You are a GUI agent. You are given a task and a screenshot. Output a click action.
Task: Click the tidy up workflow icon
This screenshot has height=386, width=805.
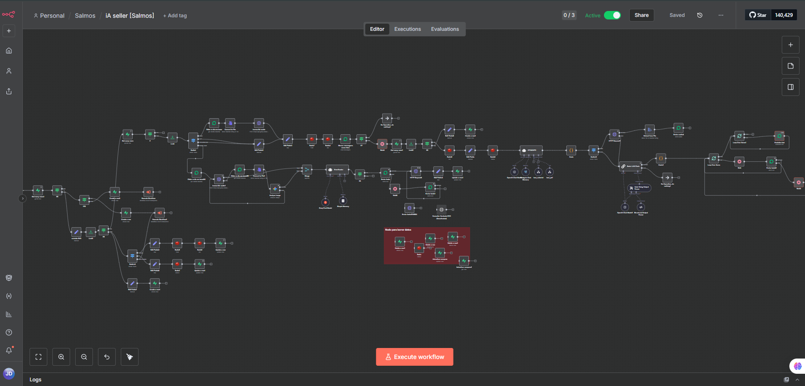pyautogui.click(x=130, y=357)
